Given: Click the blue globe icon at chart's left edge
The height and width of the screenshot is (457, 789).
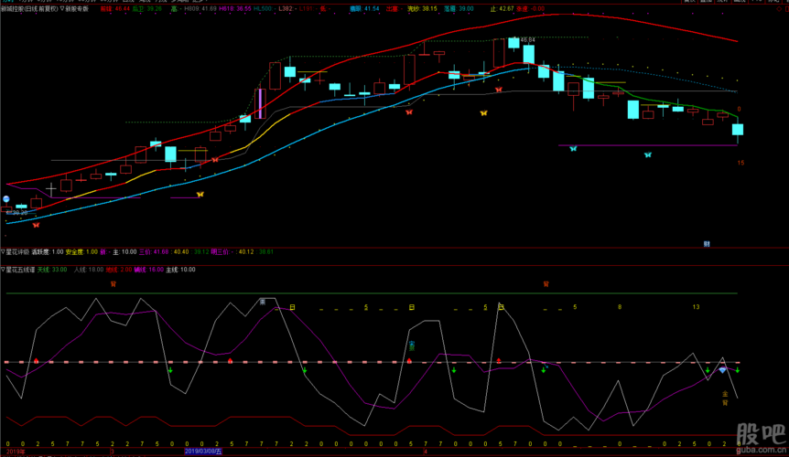Looking at the screenshot, I should click(x=6, y=199).
